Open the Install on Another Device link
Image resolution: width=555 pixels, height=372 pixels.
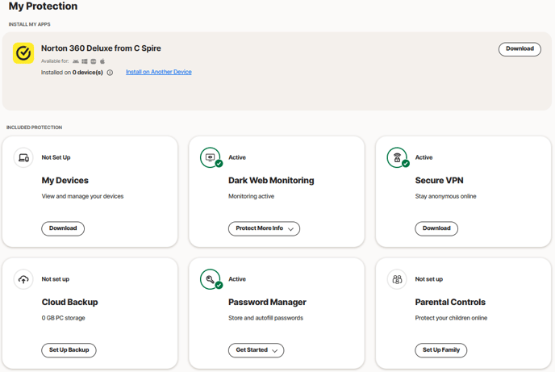(159, 72)
